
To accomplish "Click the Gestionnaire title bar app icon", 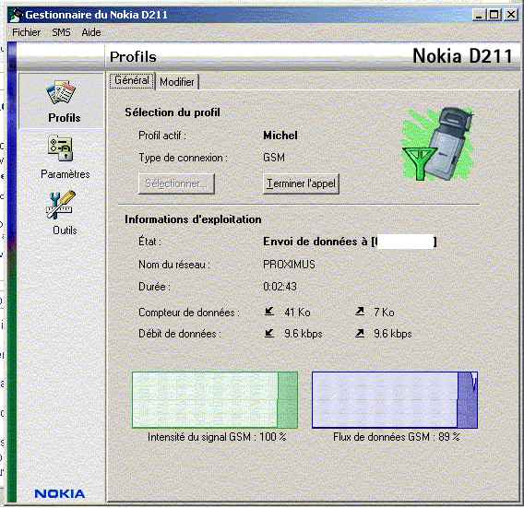I will point(16,15).
